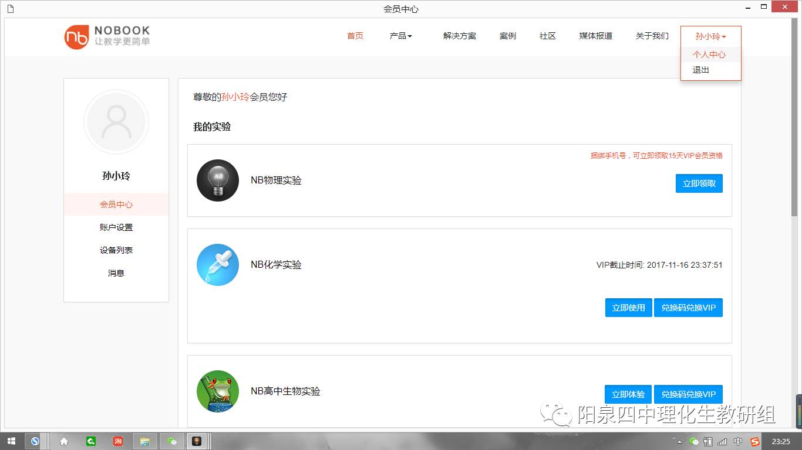
Task: Click the NB物理实验 title text
Action: (x=276, y=180)
